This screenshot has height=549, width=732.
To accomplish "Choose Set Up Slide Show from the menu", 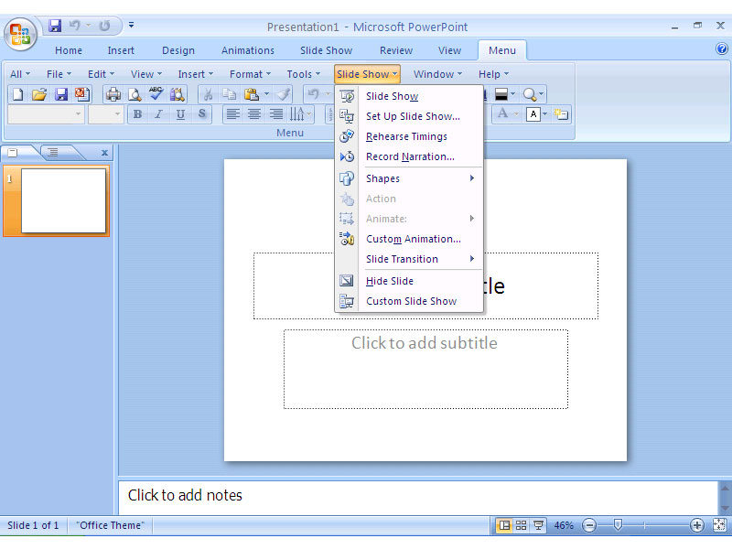I will 410,116.
